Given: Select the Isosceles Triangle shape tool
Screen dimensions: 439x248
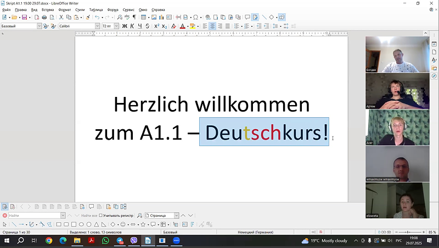Looking at the screenshot, I should click(x=97, y=224).
